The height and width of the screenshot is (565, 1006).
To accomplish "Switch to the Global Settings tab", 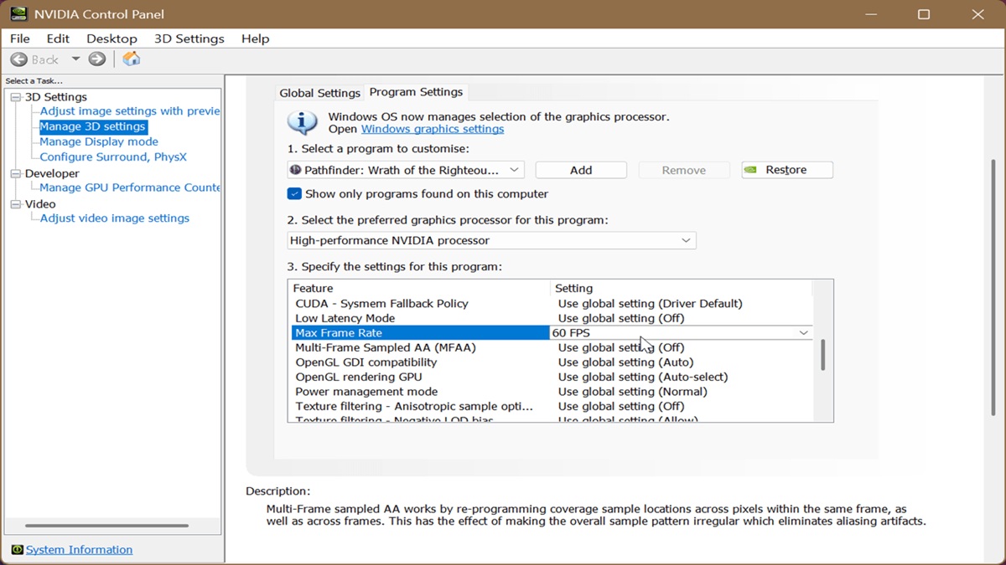I will pyautogui.click(x=320, y=93).
